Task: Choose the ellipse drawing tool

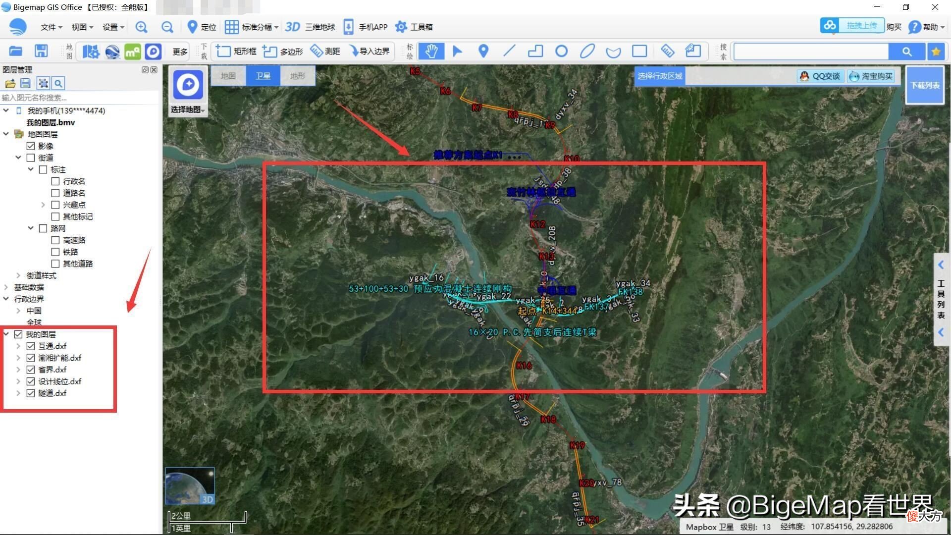Action: click(587, 51)
